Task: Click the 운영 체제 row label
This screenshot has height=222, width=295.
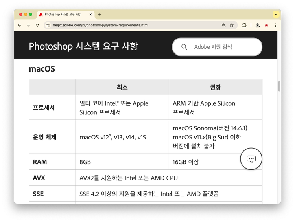Action: click(44, 137)
